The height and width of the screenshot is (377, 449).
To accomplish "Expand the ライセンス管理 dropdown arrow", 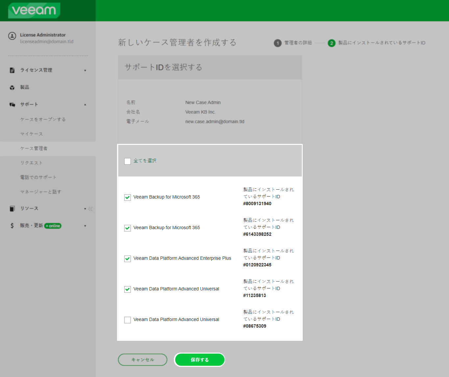I will click(x=85, y=70).
